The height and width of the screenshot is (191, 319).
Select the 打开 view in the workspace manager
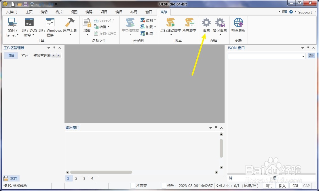coord(24,55)
